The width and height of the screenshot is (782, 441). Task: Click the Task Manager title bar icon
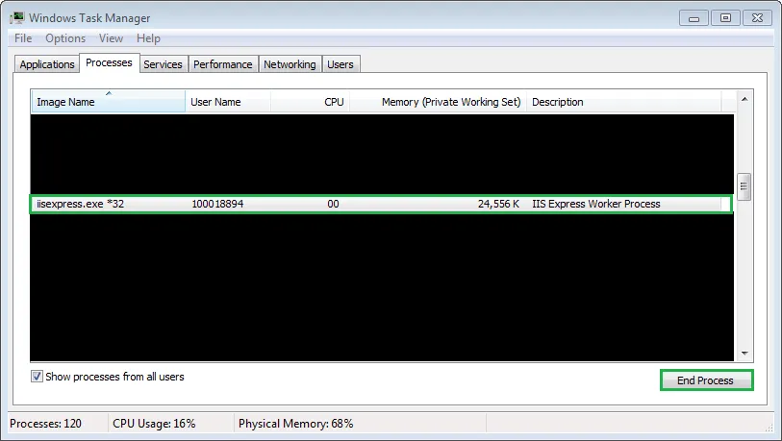click(17, 18)
